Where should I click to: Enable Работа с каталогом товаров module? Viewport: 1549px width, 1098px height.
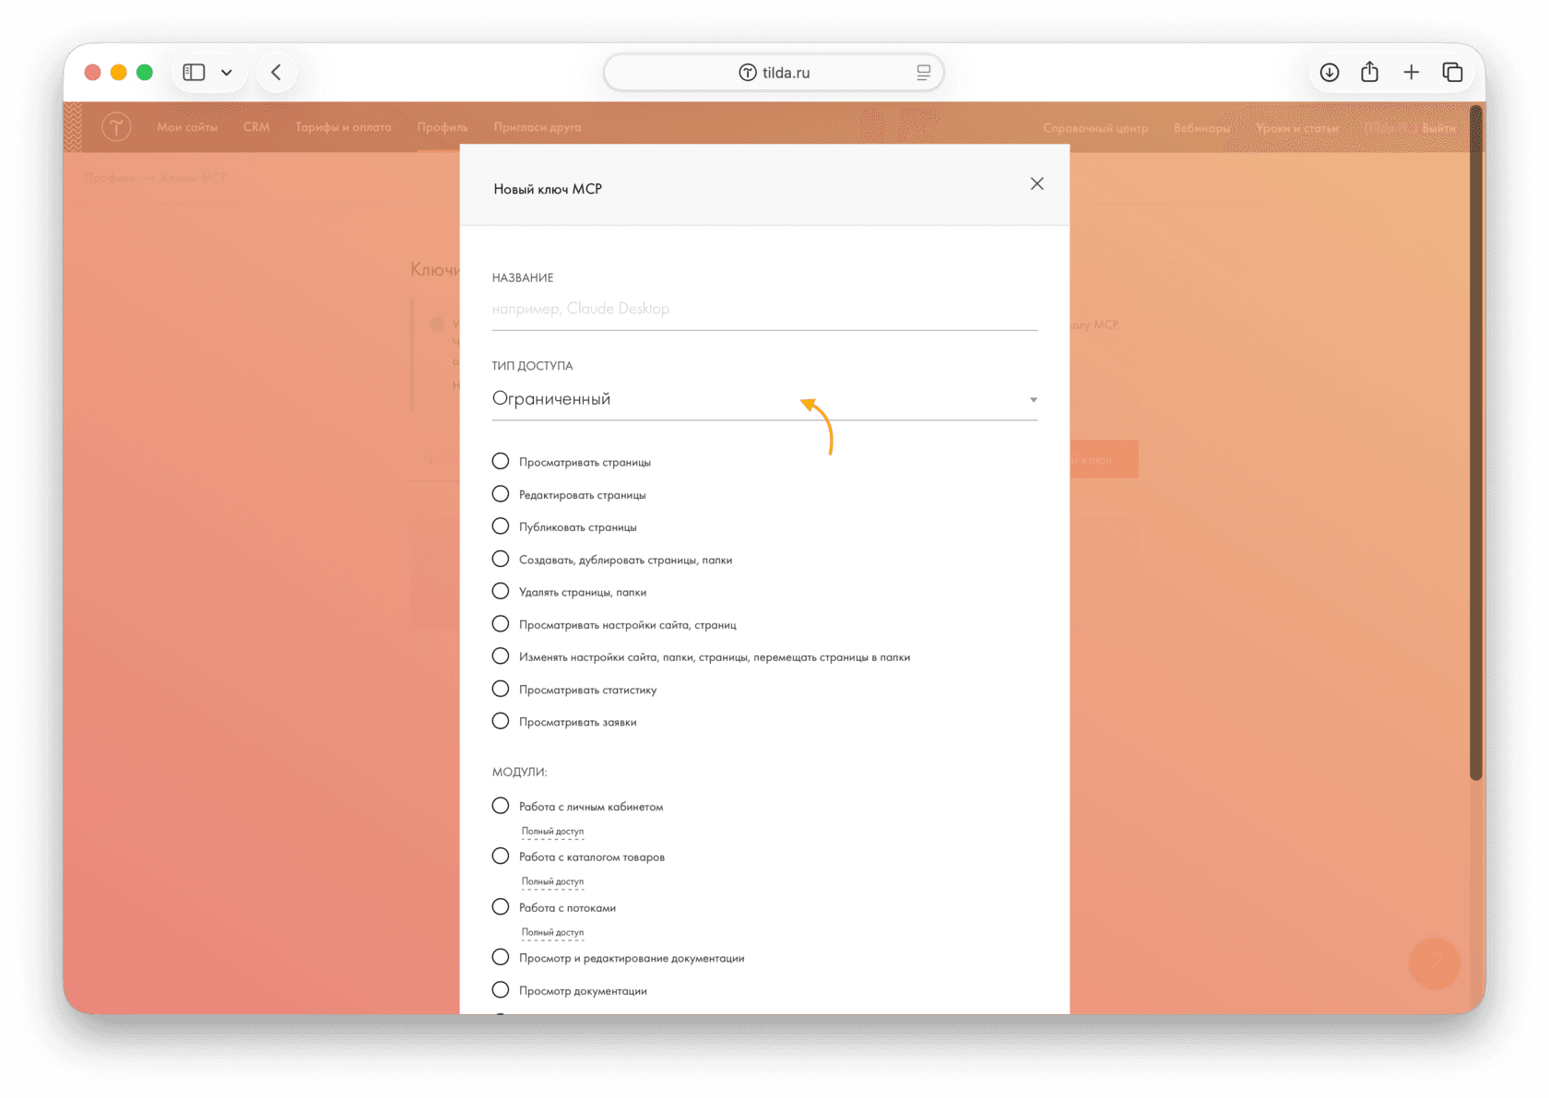[500, 856]
